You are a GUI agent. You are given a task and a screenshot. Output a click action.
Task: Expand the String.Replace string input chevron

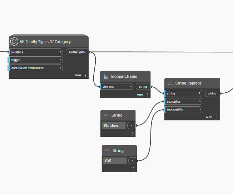coord(200,93)
